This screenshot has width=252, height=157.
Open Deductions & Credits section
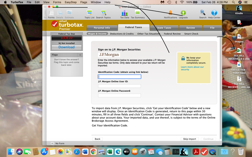tap(122, 34)
